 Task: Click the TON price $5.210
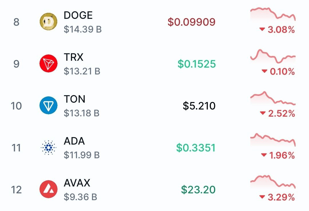[199, 106]
